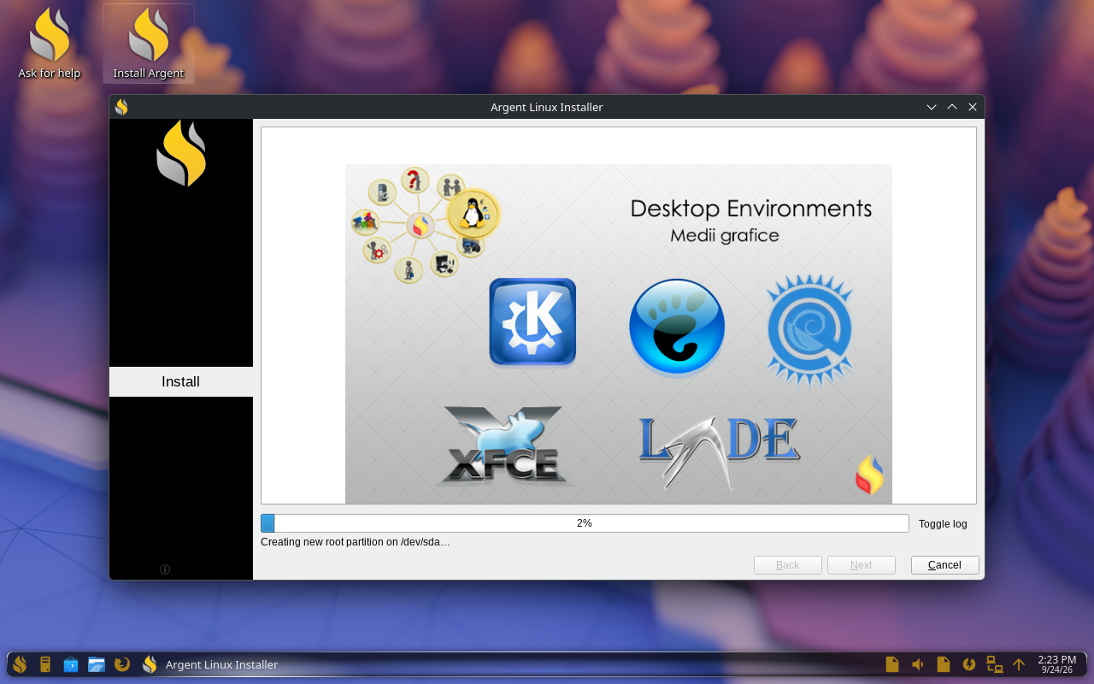
Task: Open the file manager from the taskbar
Action: (x=97, y=664)
